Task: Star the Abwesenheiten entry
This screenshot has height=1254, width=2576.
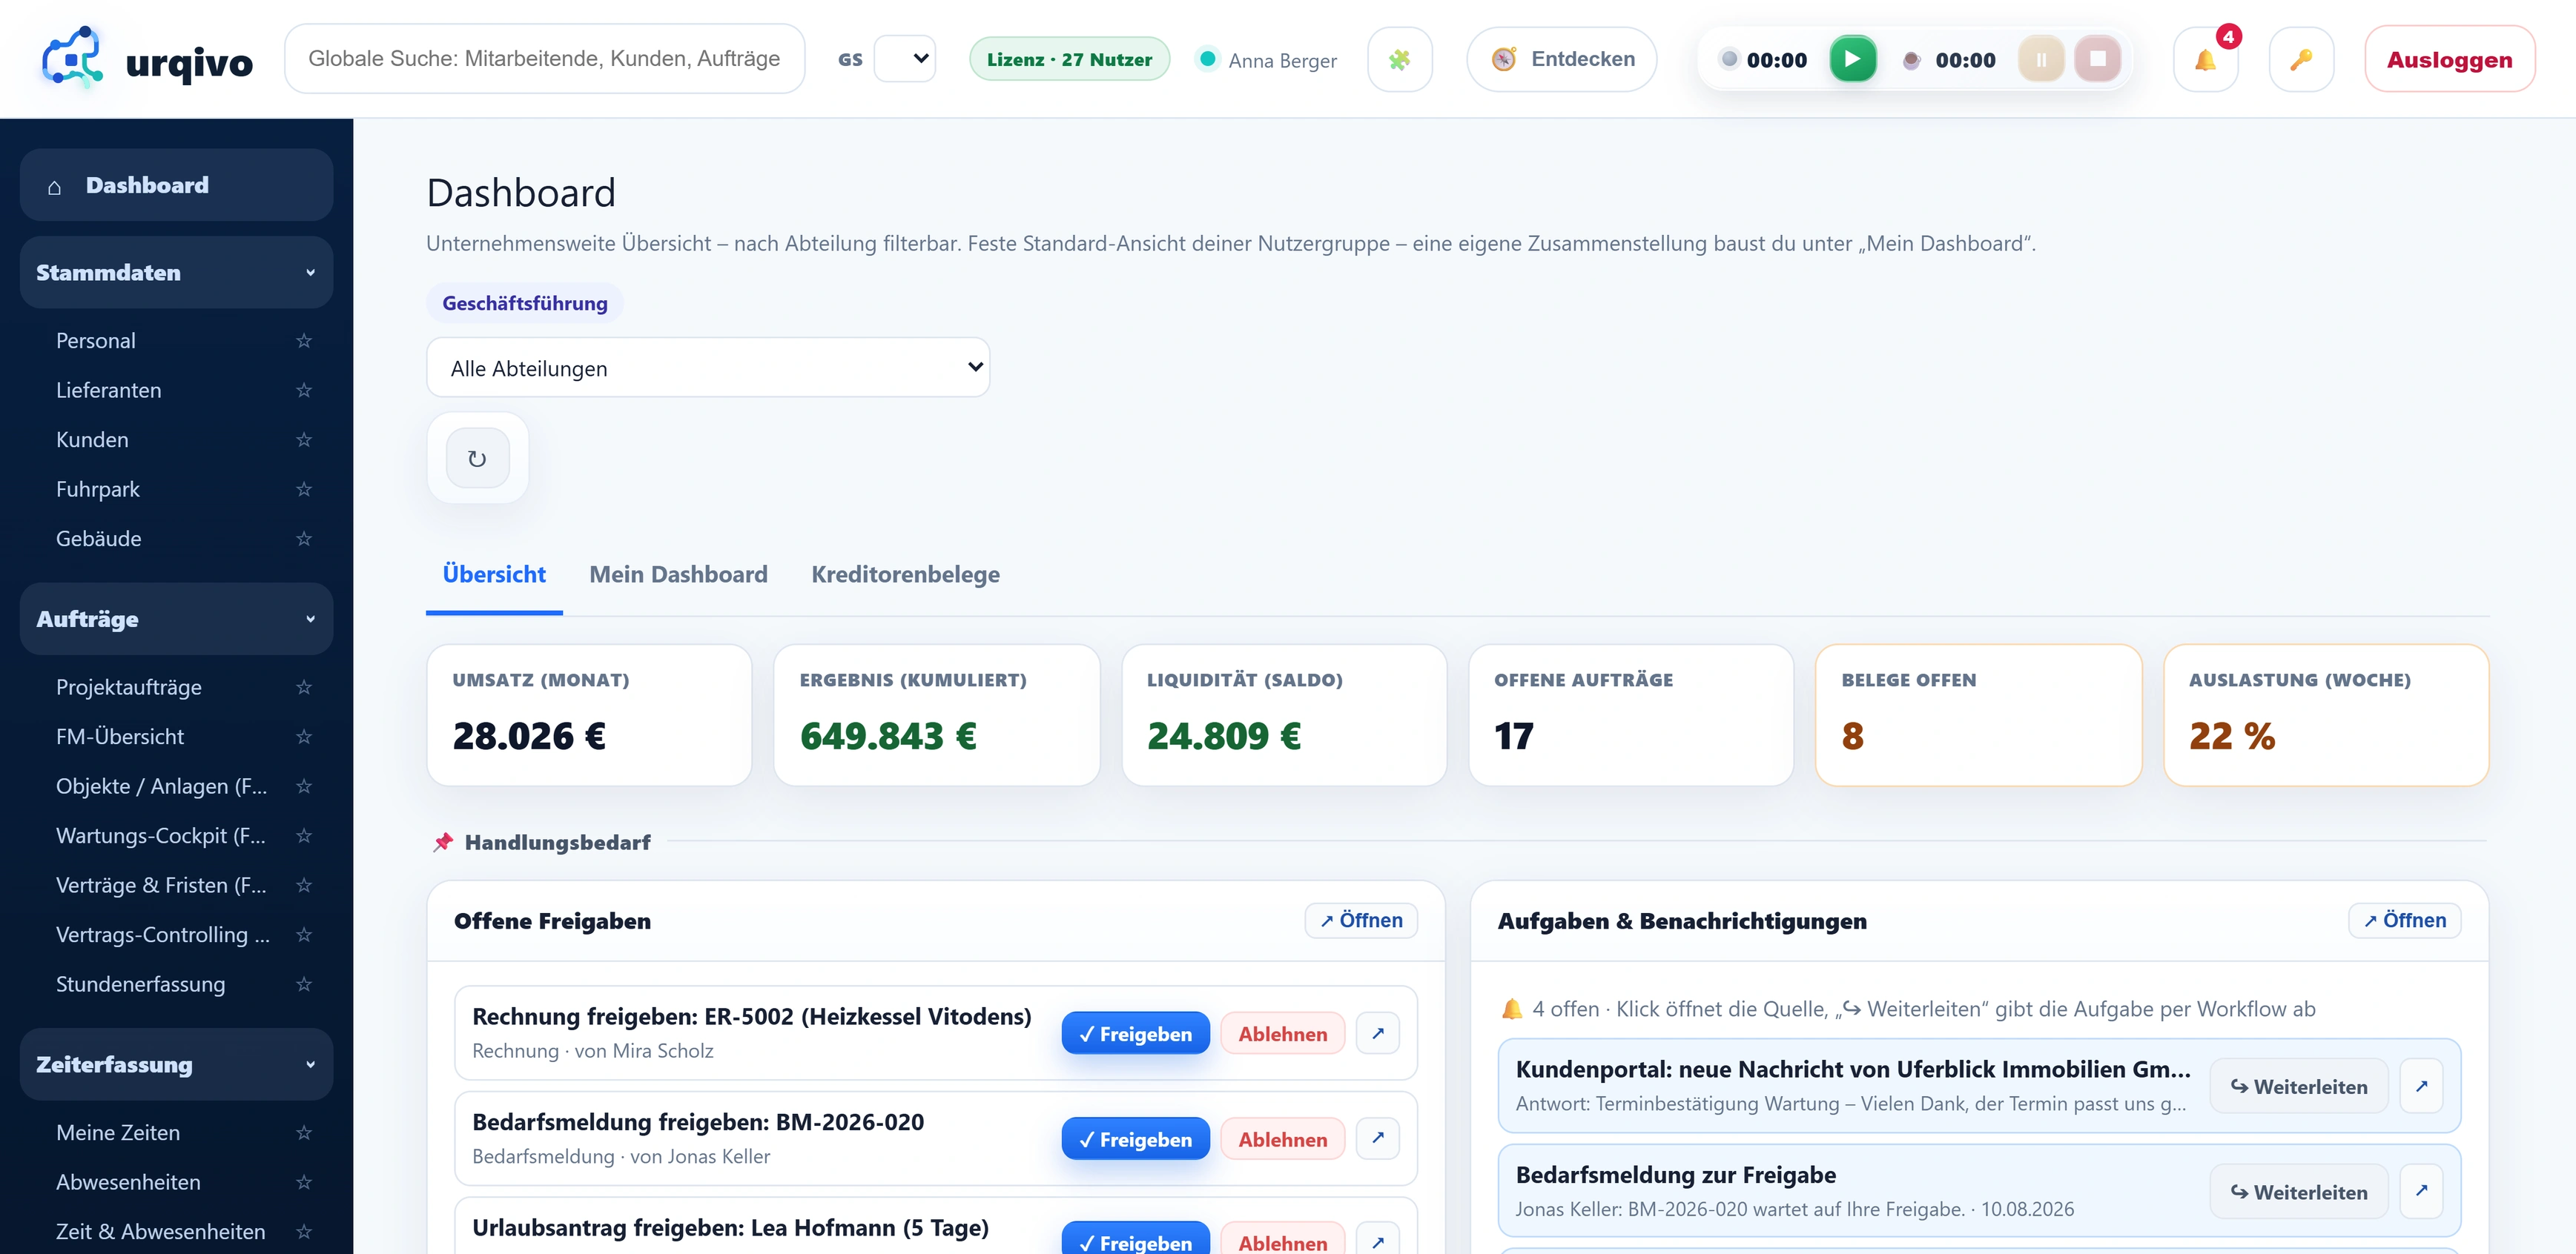Action: click(304, 1182)
